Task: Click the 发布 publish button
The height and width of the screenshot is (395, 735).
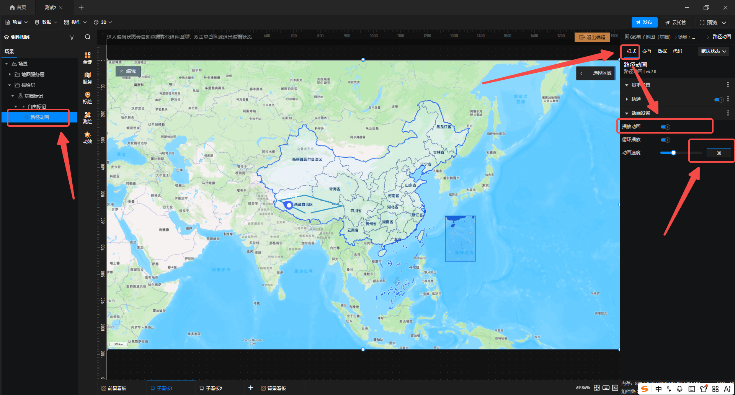Action: click(644, 22)
